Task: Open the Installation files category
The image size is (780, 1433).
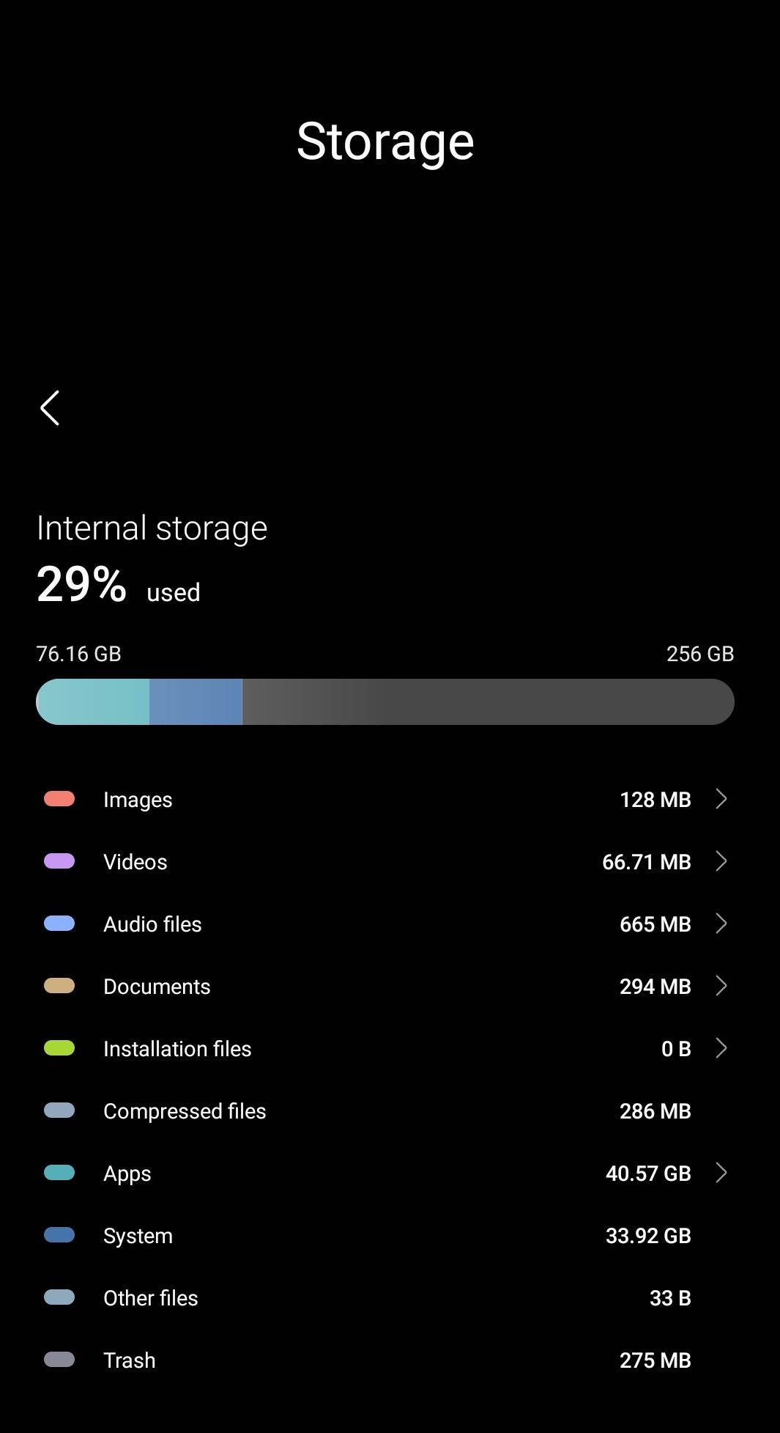Action: click(x=177, y=1049)
